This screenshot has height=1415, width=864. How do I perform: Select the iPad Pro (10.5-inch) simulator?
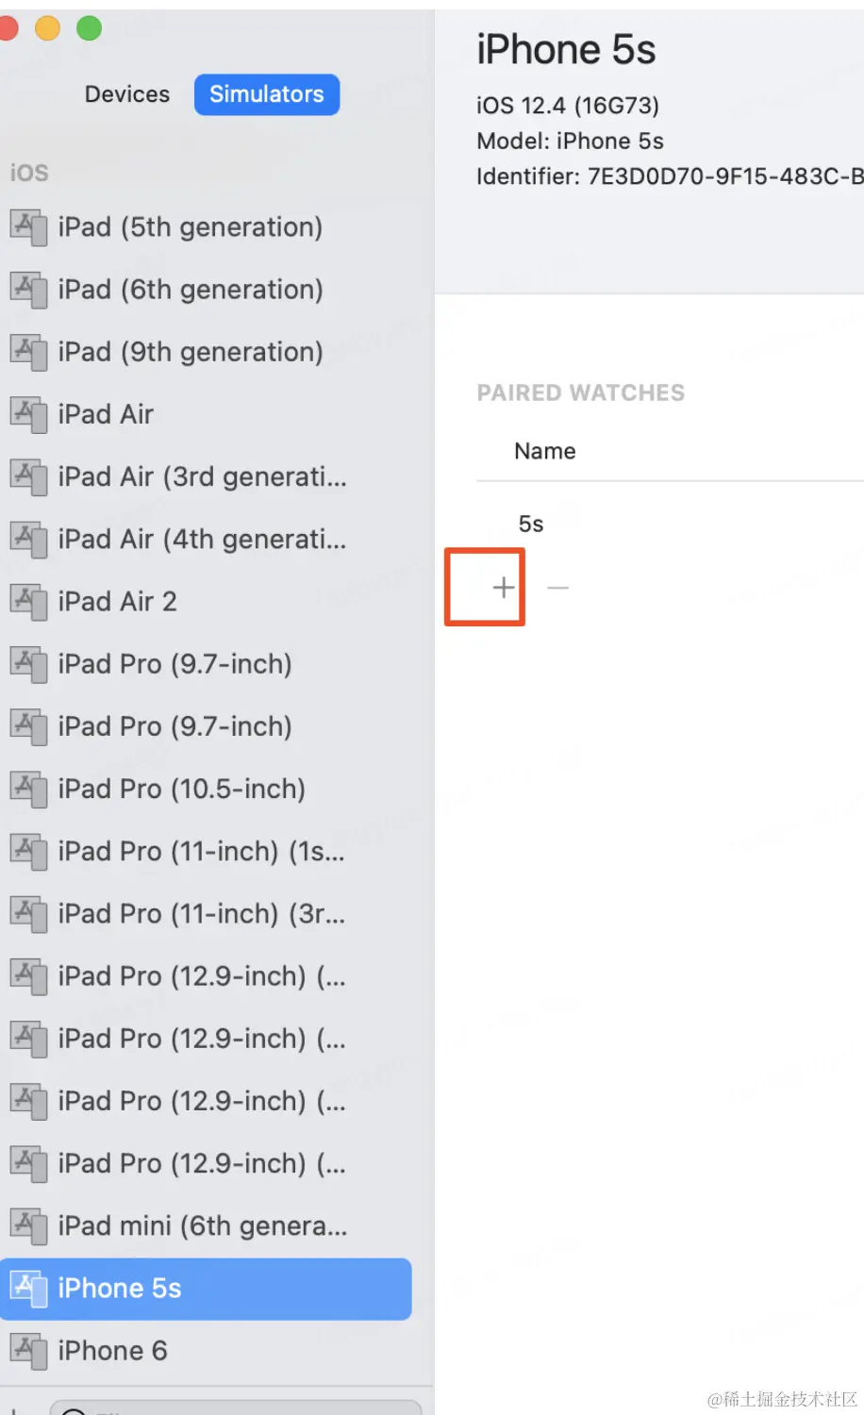coord(208,789)
